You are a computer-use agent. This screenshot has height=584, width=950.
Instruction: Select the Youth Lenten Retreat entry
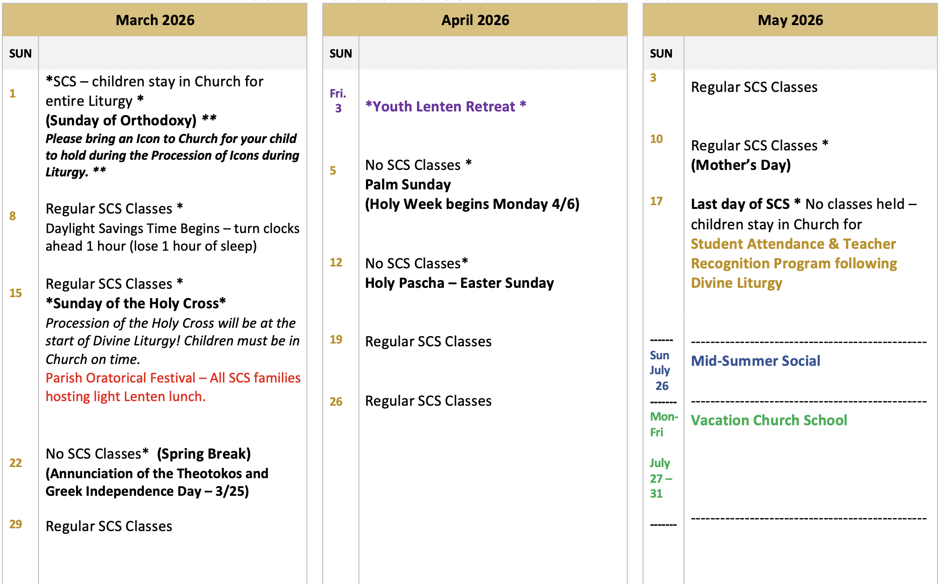(x=445, y=106)
